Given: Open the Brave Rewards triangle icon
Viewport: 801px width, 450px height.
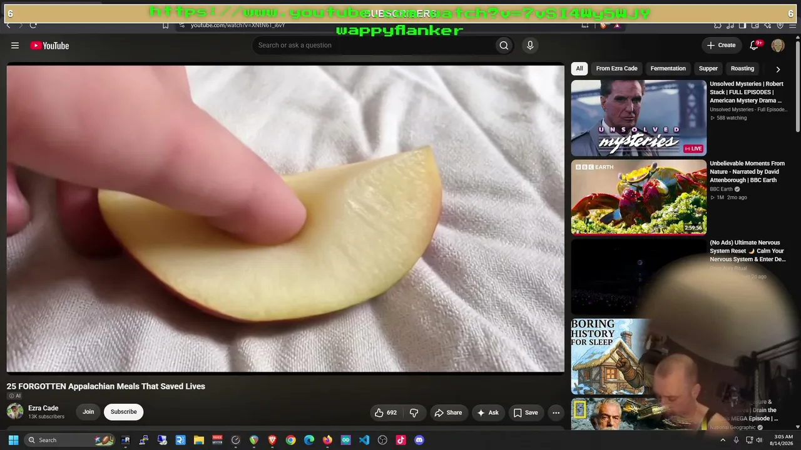Looking at the screenshot, I should click(x=617, y=25).
